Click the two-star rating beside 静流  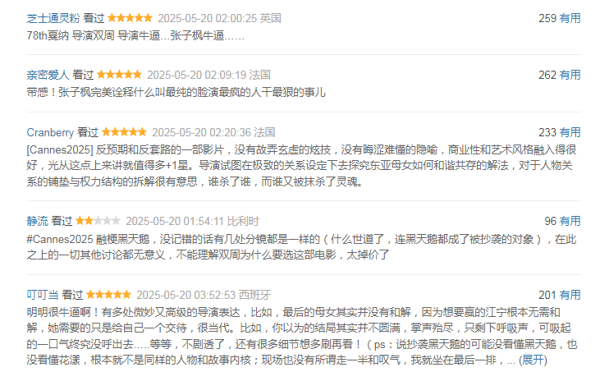pyautogui.click(x=98, y=221)
